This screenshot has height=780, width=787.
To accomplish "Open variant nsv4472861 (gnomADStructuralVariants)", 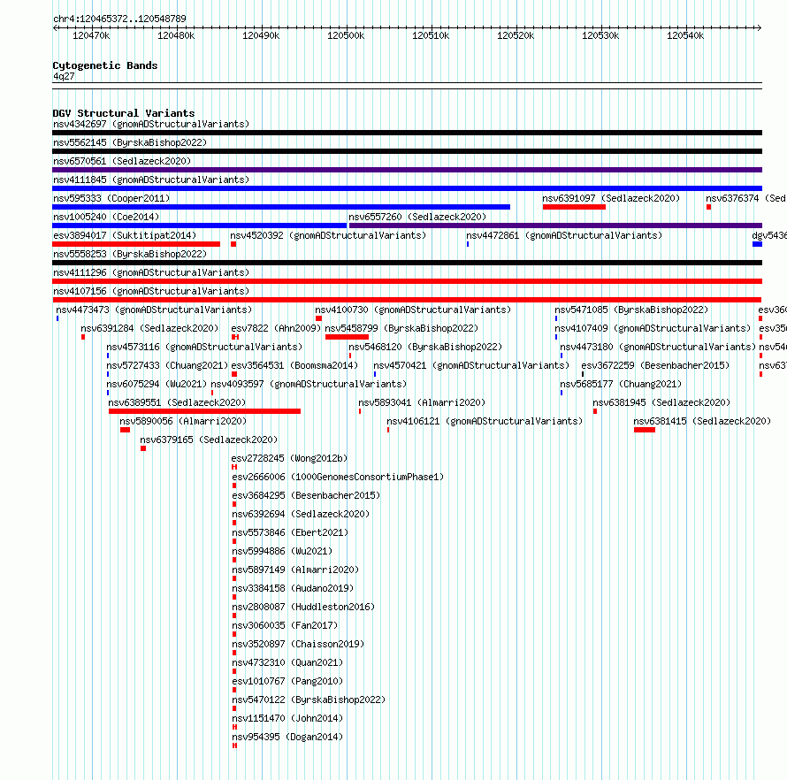I will pos(564,235).
